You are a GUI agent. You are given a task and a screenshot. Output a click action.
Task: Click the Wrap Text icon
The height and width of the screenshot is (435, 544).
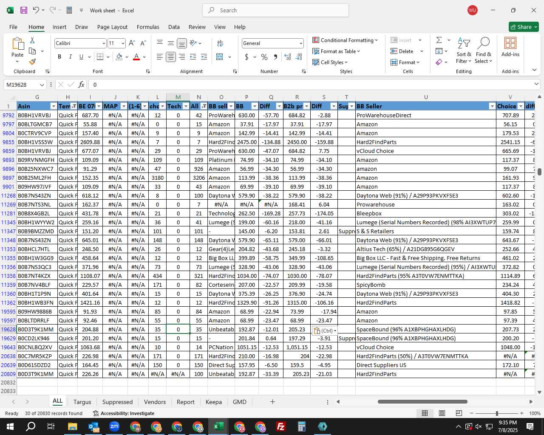220,43
